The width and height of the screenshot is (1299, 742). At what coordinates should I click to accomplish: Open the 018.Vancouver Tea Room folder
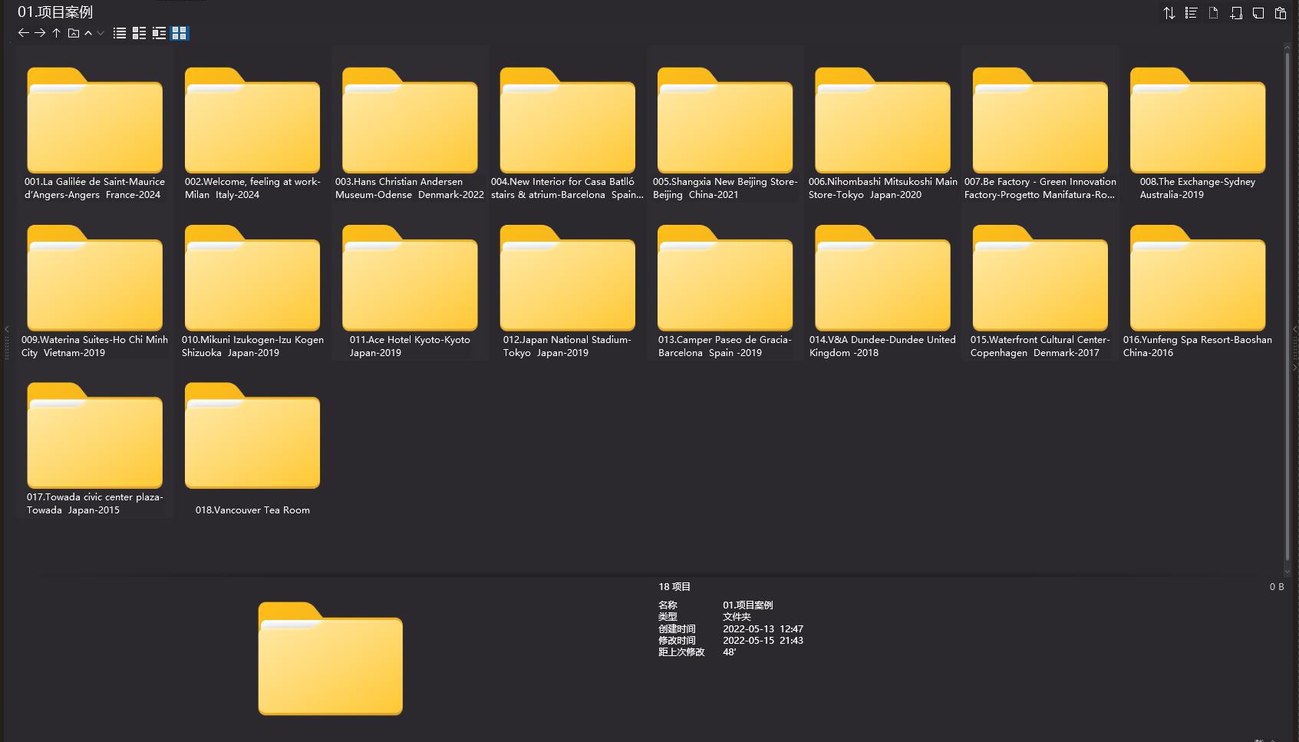point(252,437)
